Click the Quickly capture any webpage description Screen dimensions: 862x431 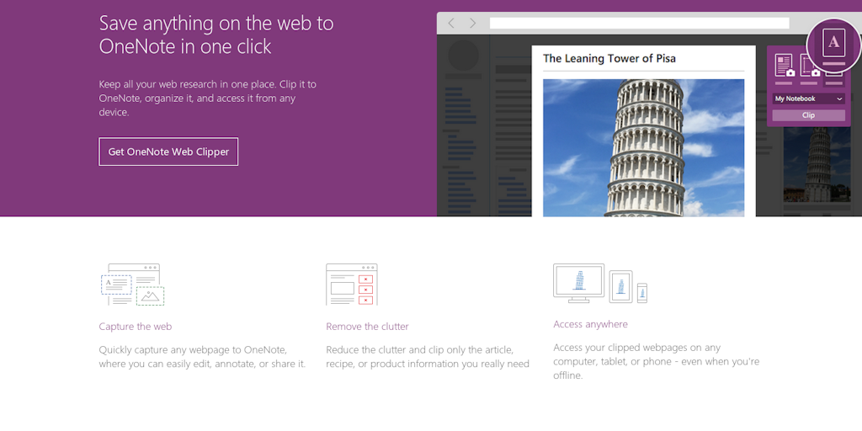pyautogui.click(x=202, y=357)
